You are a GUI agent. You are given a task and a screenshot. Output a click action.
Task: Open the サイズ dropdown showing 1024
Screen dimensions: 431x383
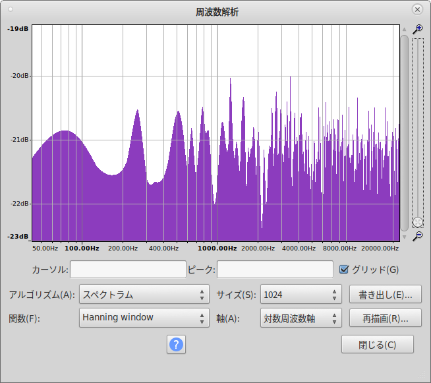pyautogui.click(x=301, y=295)
